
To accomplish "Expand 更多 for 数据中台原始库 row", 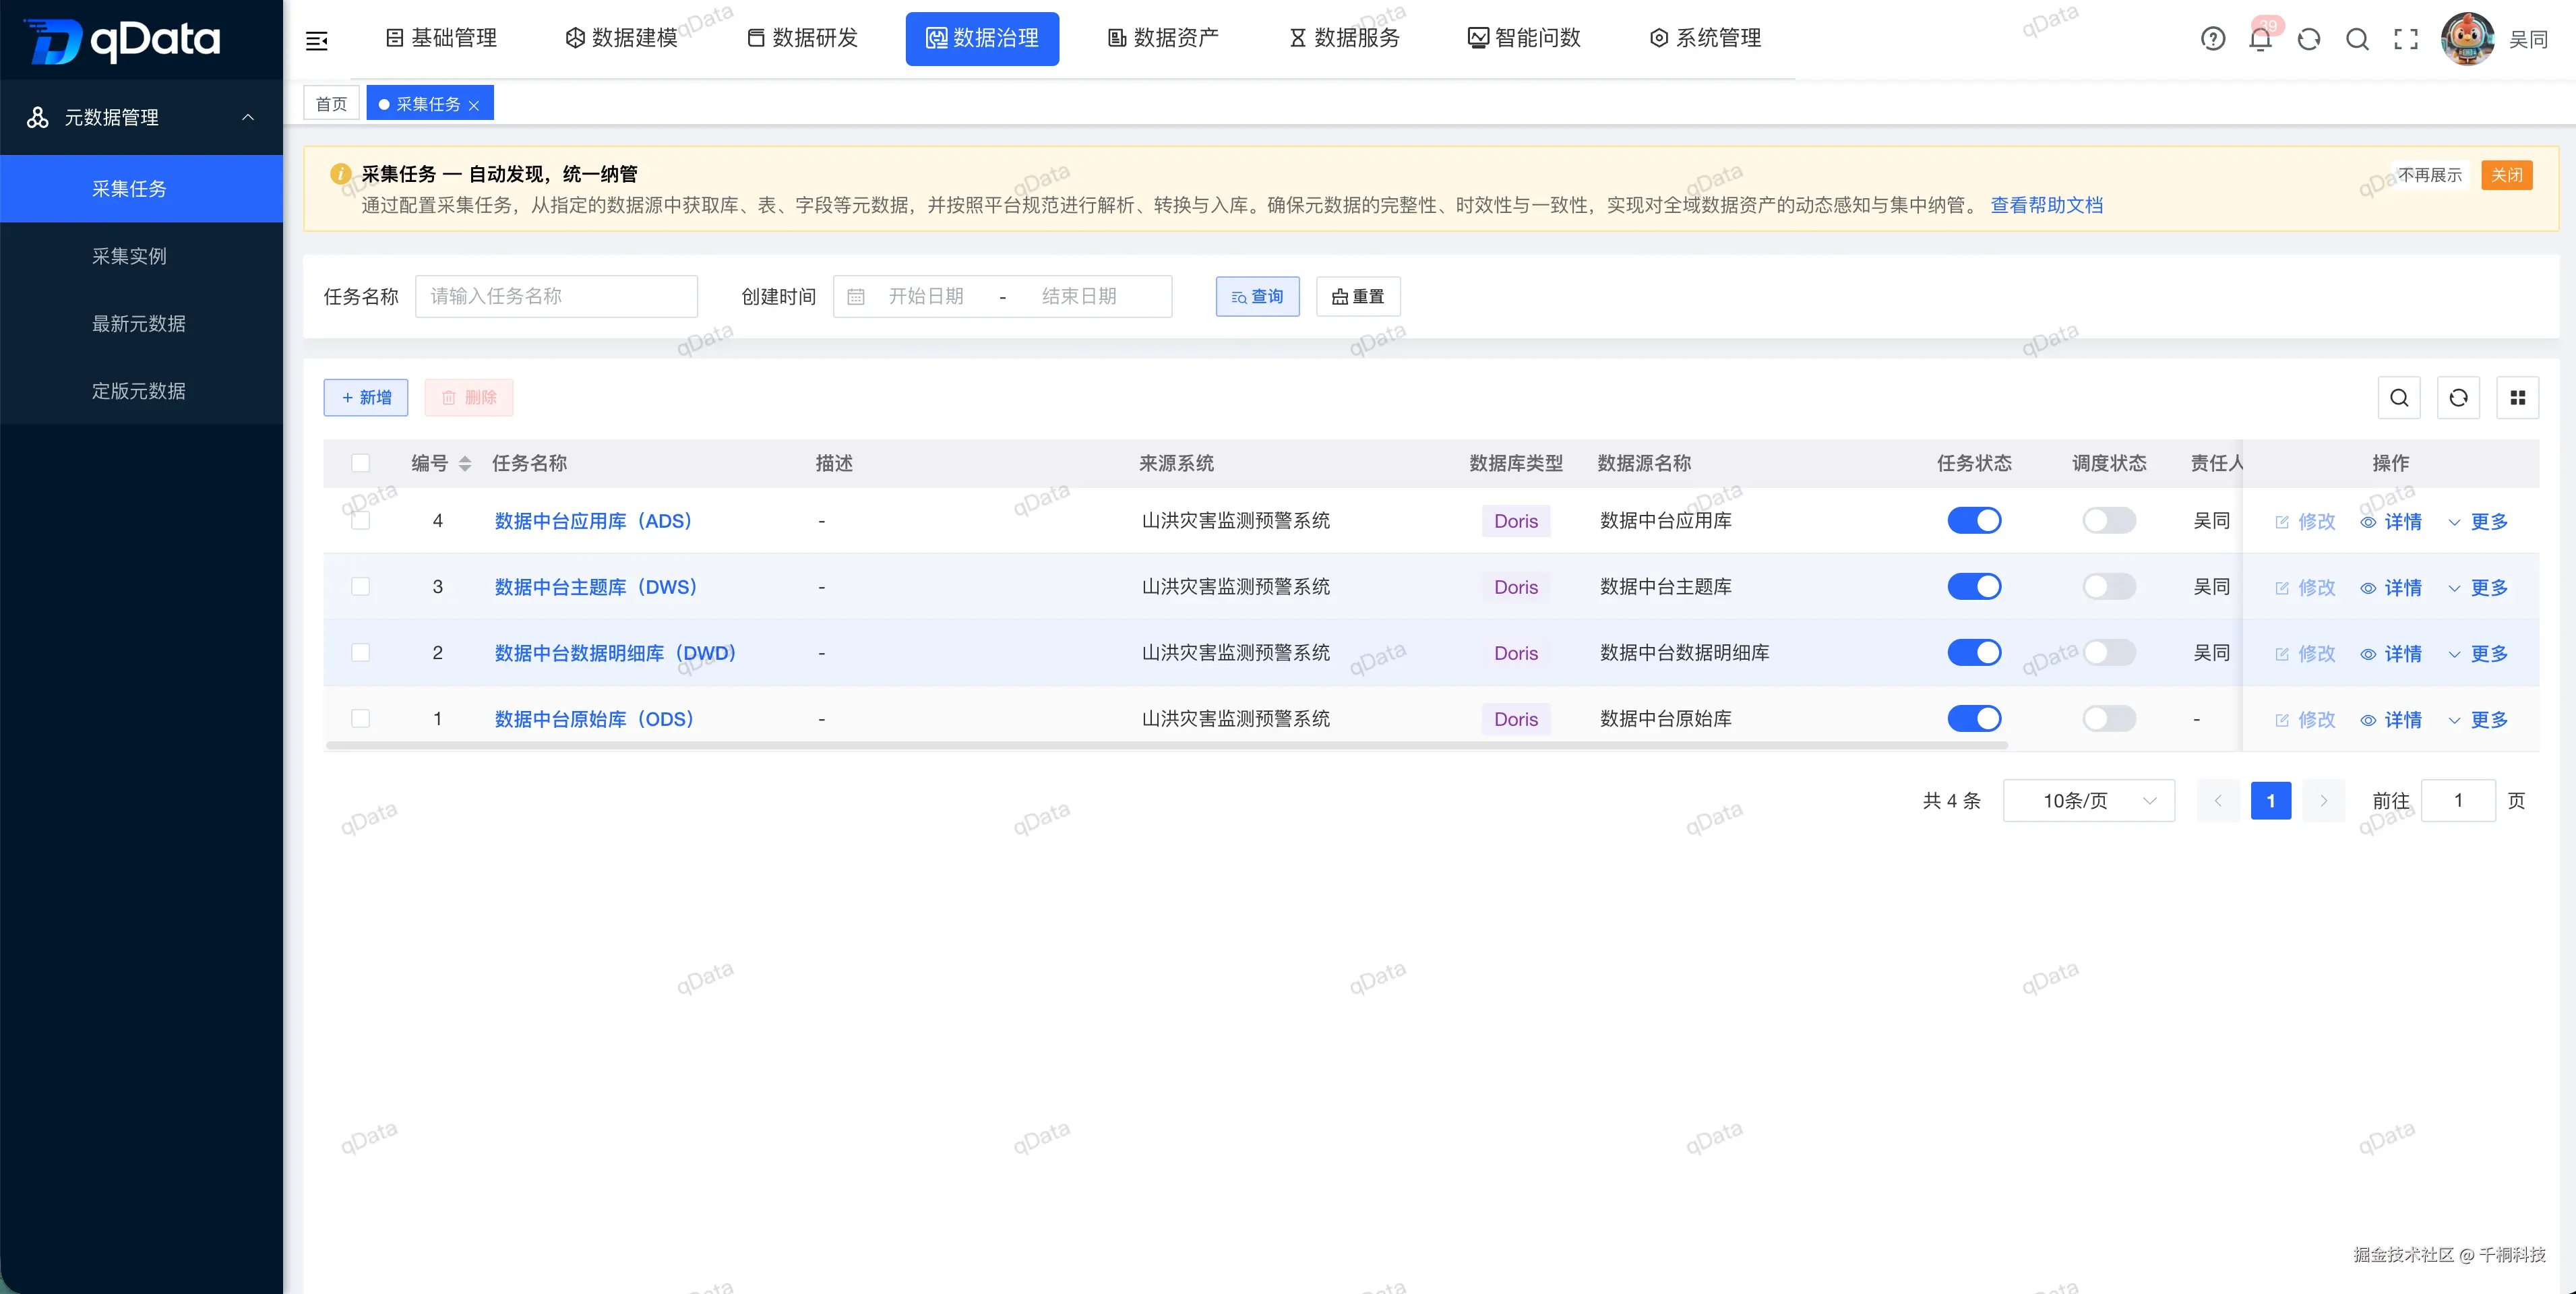I will click(2478, 719).
